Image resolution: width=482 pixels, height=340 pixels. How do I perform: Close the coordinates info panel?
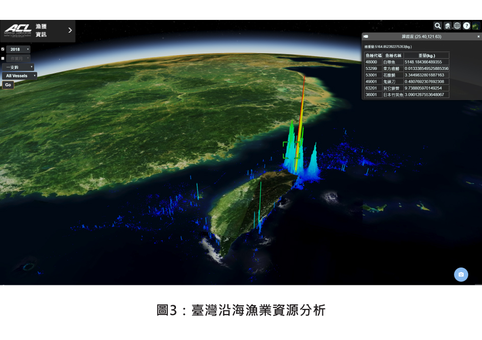(x=478, y=37)
